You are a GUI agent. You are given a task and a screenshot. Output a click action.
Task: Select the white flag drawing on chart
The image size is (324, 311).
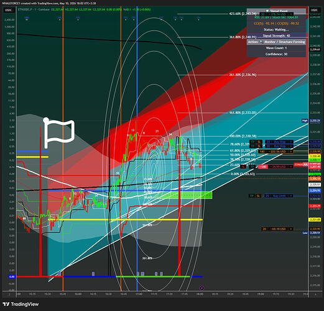tap(59, 133)
